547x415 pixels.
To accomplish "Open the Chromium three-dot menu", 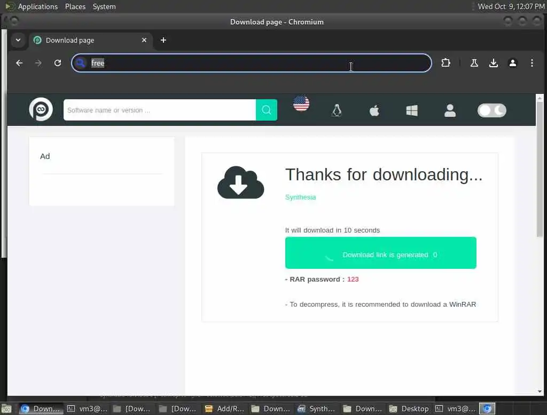I will (x=532, y=63).
